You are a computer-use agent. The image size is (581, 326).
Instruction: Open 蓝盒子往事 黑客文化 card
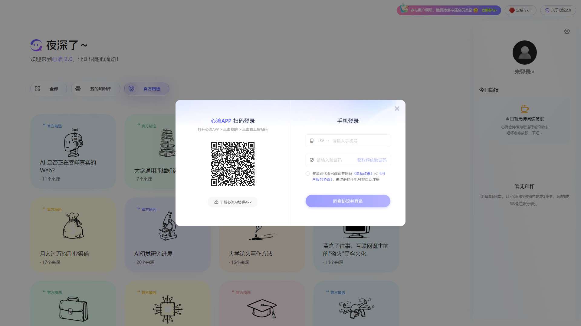[x=356, y=249]
